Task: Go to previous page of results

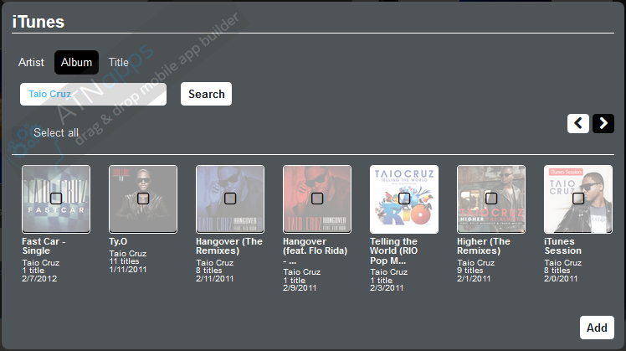Action: (x=577, y=123)
